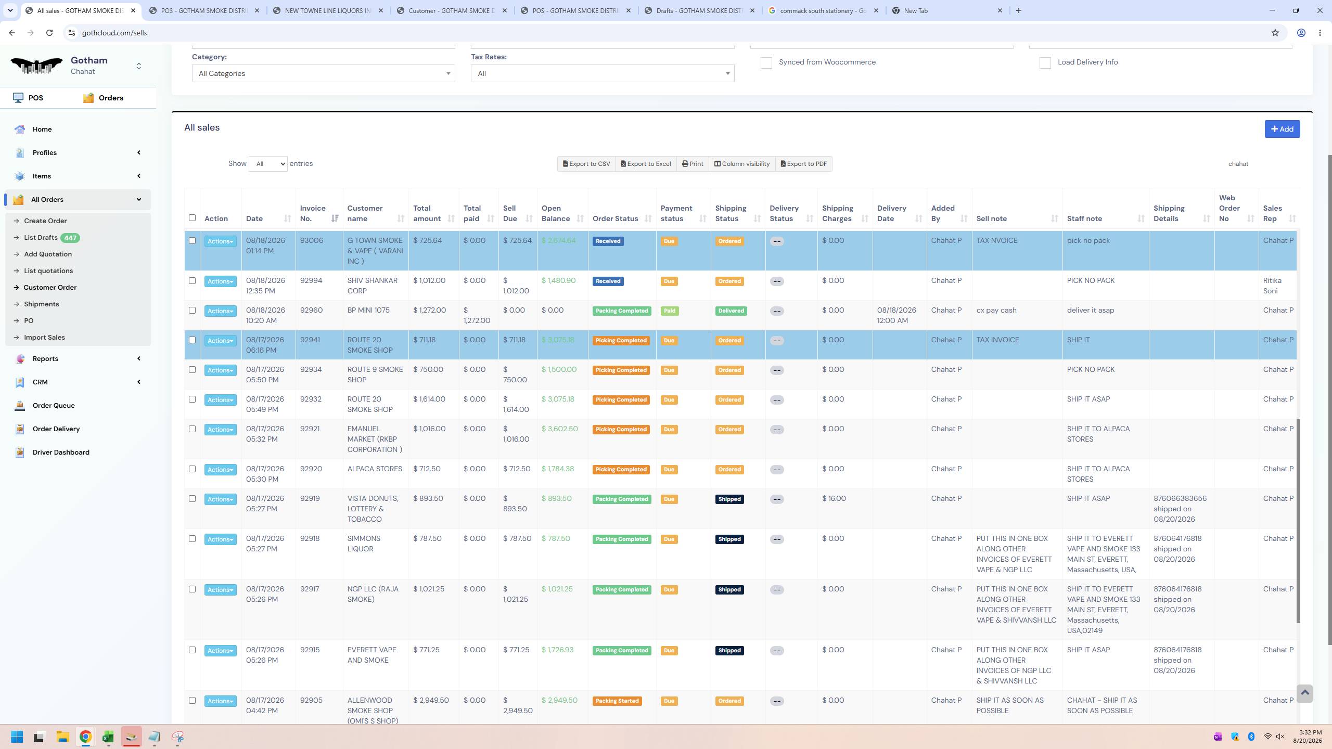Click the POS monitor icon
The height and width of the screenshot is (749, 1332).
coord(18,98)
